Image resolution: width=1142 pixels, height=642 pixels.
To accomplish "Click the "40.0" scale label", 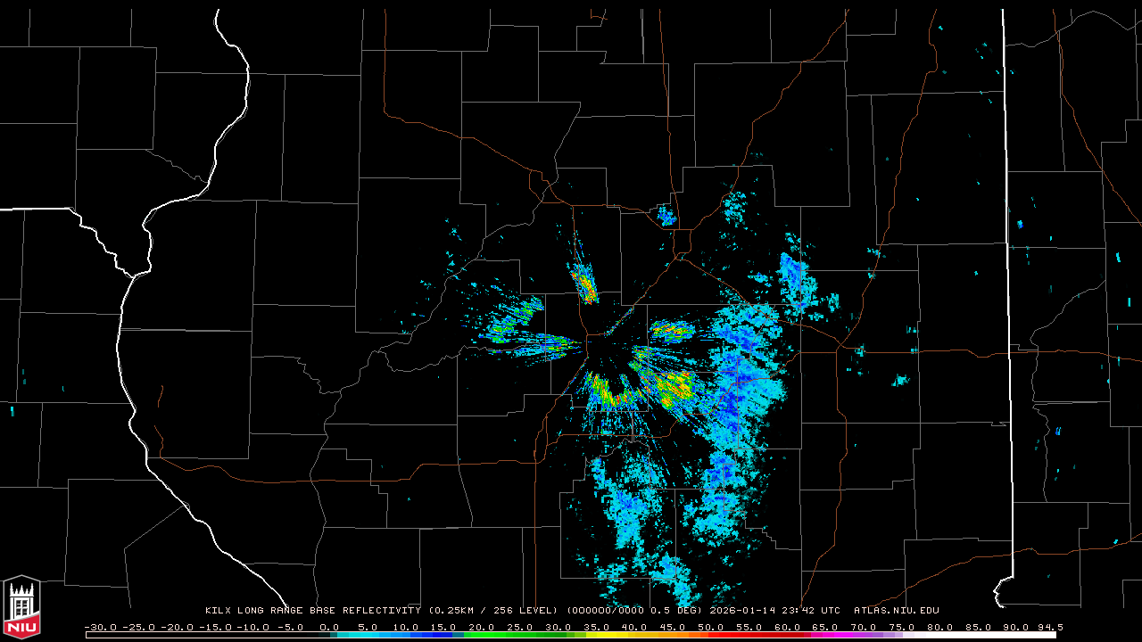I will click(x=636, y=627).
